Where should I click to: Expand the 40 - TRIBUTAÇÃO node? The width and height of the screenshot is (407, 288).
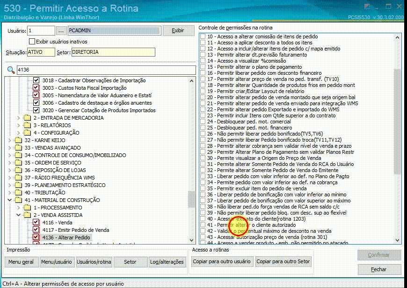[x=10, y=193]
